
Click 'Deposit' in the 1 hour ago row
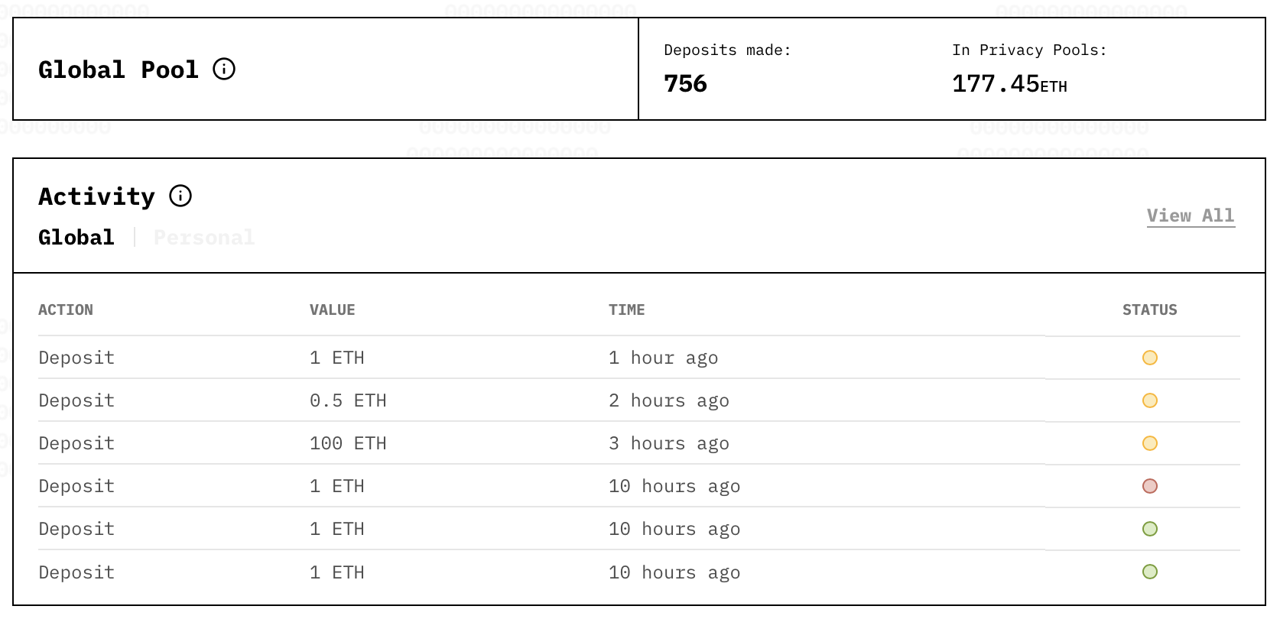pyautogui.click(x=76, y=358)
